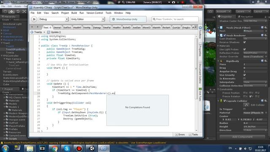Image resolution: width=270 pixels, height=152 pixels.
Task: Open Interpolate dropdown in Rigidbody
Action: pos(255,82)
